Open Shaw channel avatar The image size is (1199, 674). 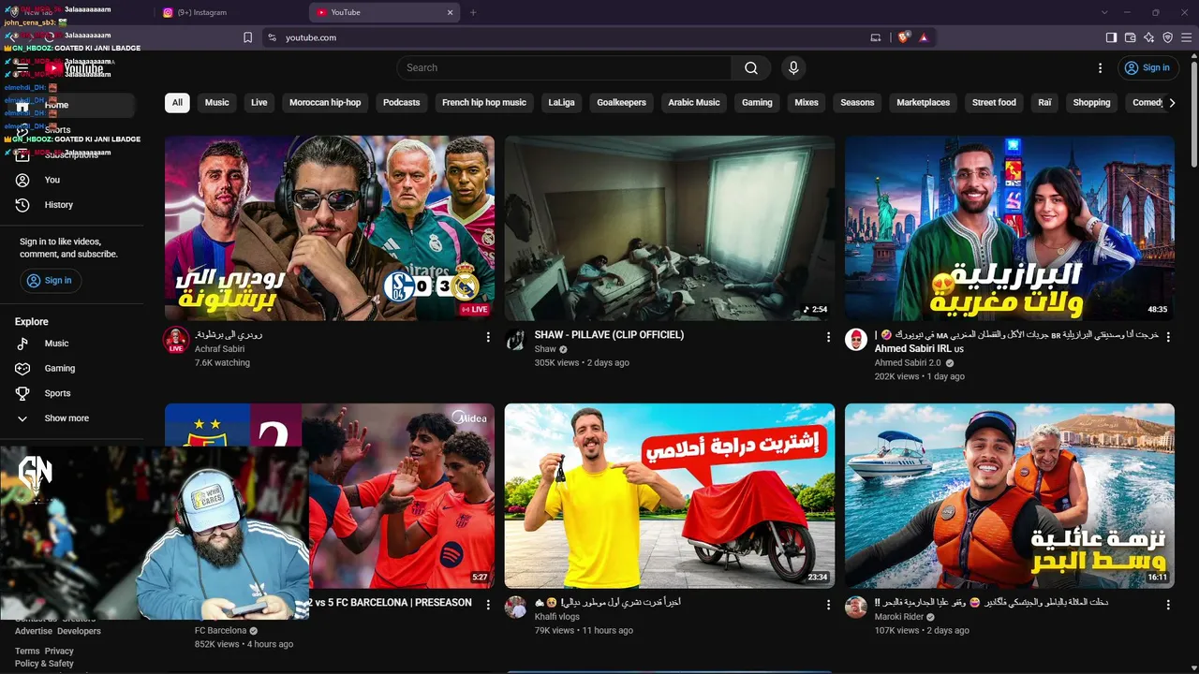point(515,340)
